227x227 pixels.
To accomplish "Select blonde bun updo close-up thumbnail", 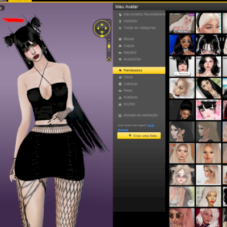I will point(182,88).
